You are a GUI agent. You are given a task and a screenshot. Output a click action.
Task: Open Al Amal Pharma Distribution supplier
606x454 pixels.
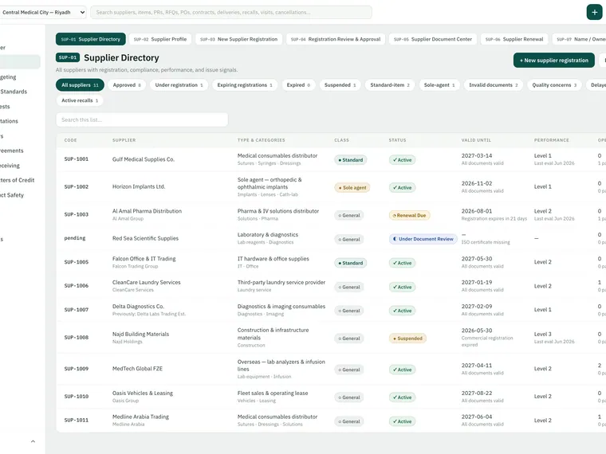point(147,211)
